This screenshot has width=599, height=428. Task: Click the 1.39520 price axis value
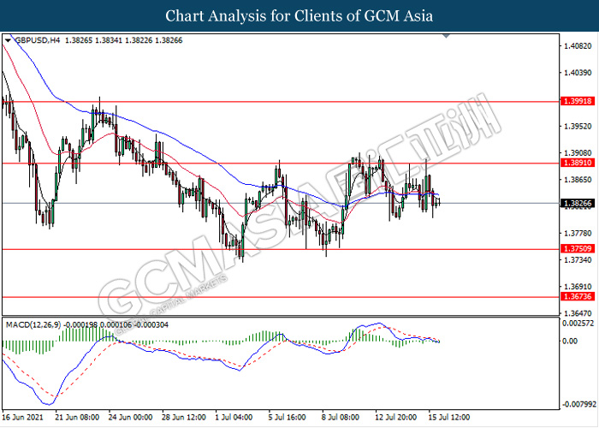(x=578, y=126)
